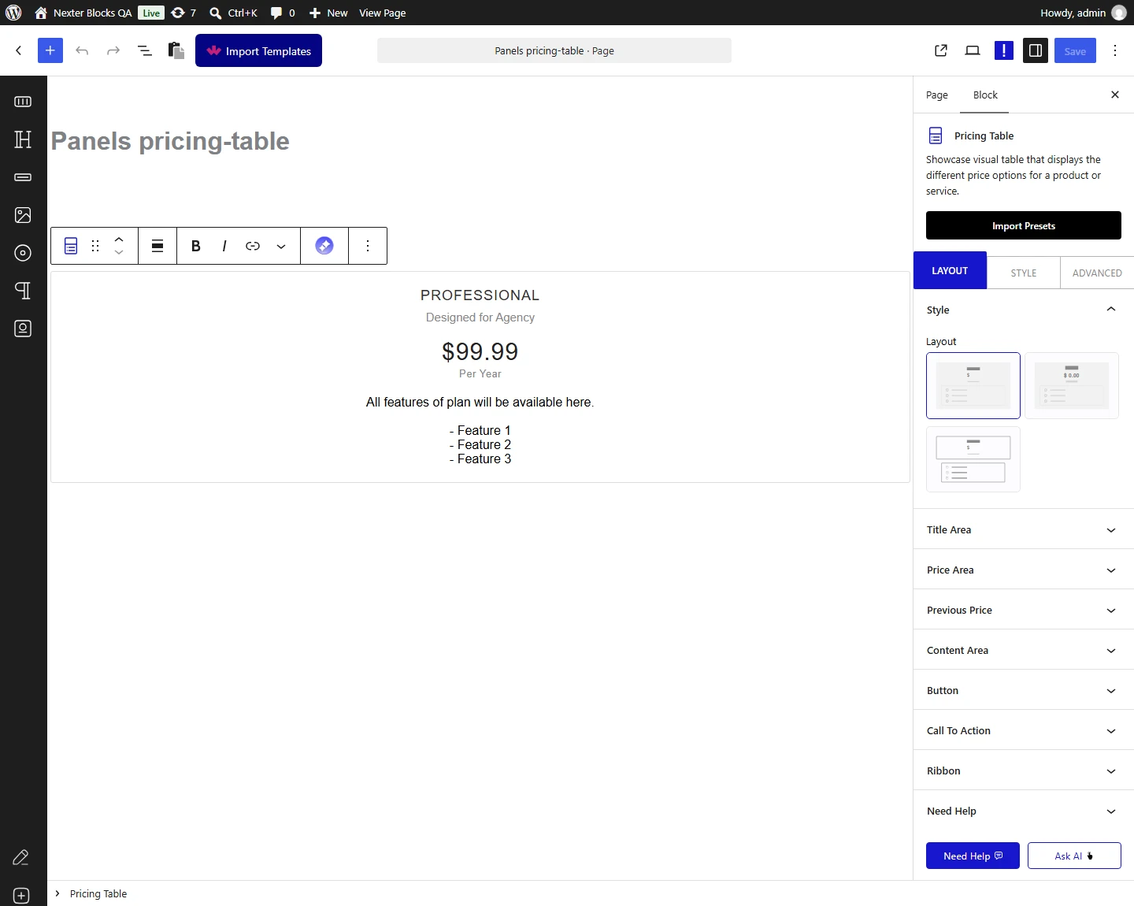Toggle italic formatting in block toolbar
Image resolution: width=1134 pixels, height=906 pixels.
[x=224, y=246]
